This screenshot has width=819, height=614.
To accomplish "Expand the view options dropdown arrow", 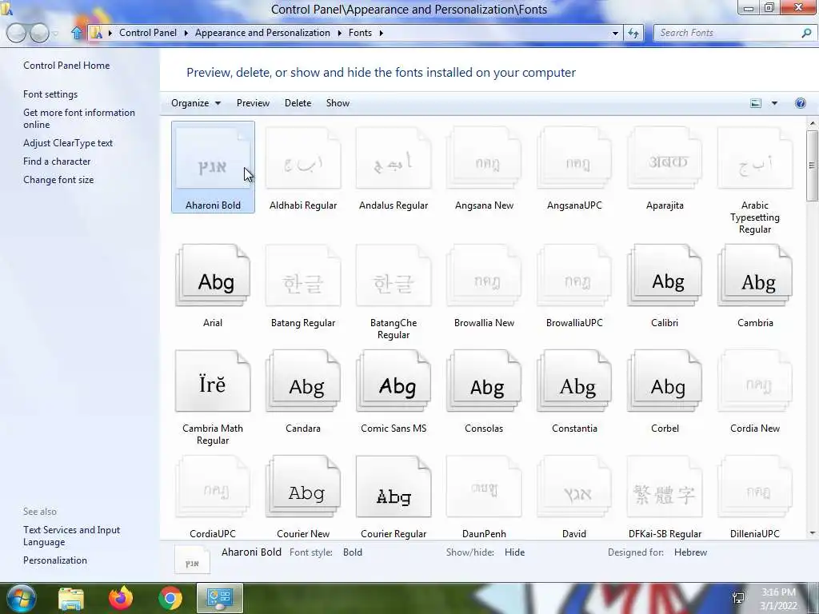I will coord(774,103).
